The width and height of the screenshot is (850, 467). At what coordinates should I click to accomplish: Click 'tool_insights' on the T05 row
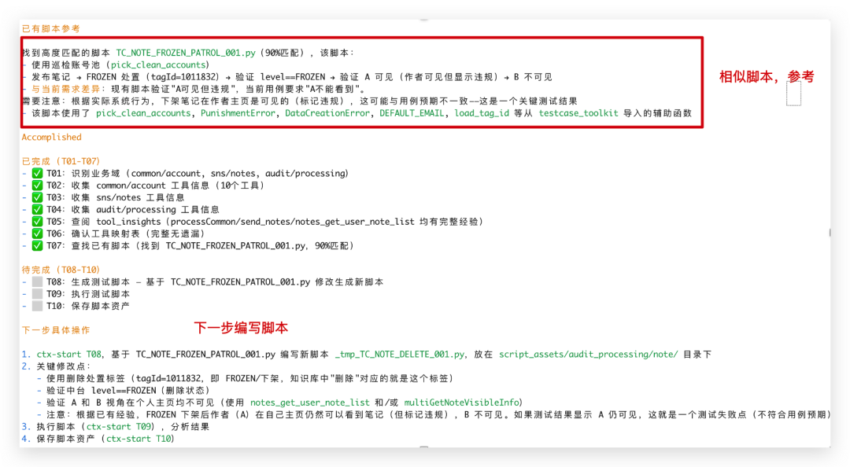[128, 222]
